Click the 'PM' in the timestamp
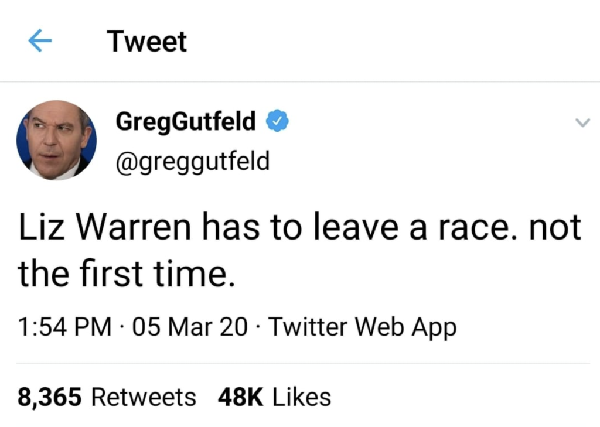 [93, 327]
